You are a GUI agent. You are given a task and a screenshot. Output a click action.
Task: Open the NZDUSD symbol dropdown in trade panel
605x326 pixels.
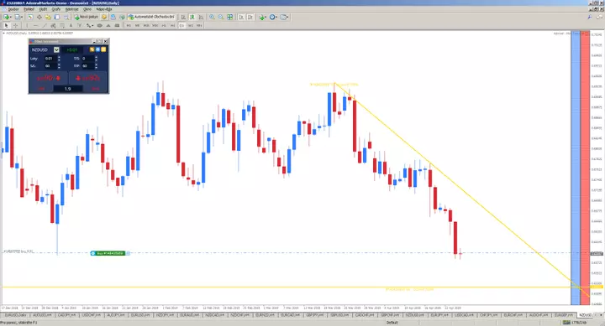click(x=56, y=49)
